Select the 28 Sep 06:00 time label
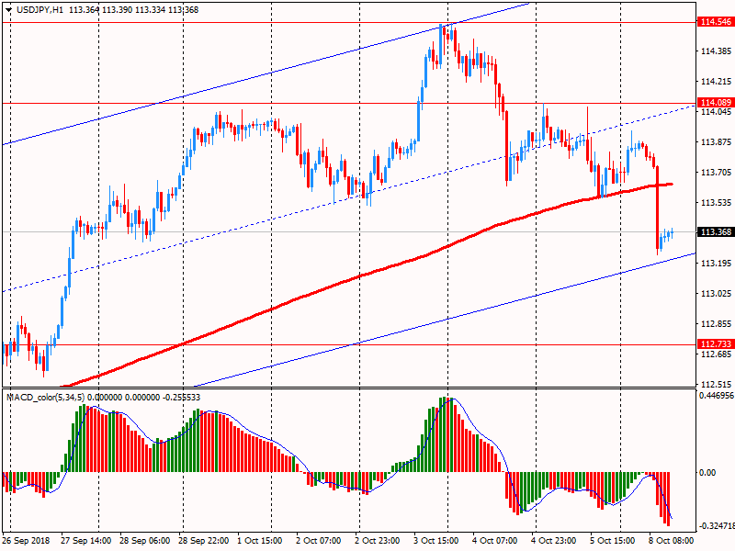The height and width of the screenshot is (551, 735). (145, 541)
